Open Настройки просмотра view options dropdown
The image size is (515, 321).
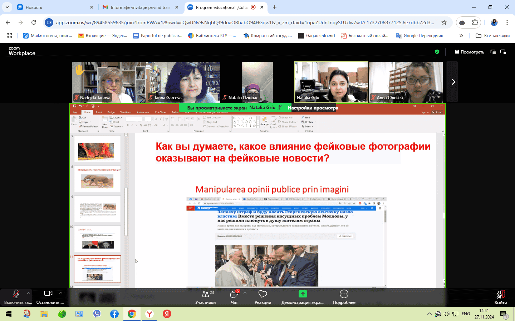[x=313, y=108]
